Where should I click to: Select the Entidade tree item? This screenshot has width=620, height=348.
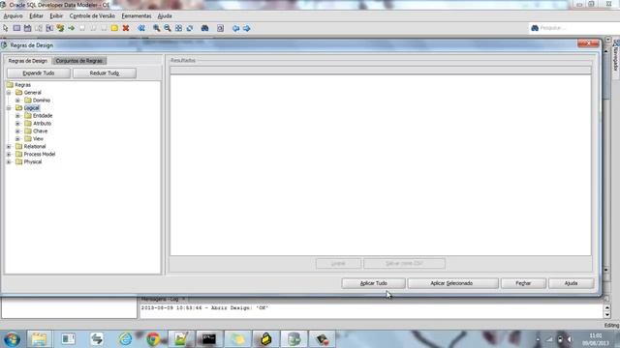click(43, 116)
